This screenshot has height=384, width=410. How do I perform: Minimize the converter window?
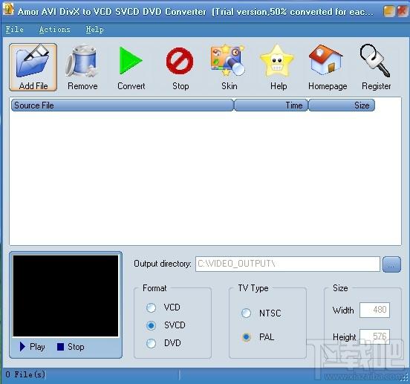tap(388, 11)
